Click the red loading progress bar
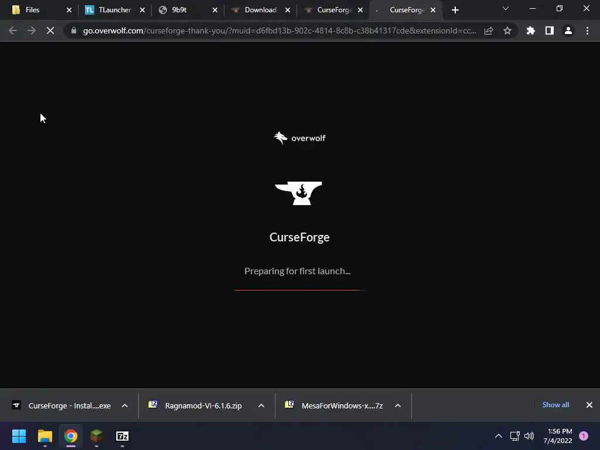Viewport: 600px width, 450px height. (300, 290)
